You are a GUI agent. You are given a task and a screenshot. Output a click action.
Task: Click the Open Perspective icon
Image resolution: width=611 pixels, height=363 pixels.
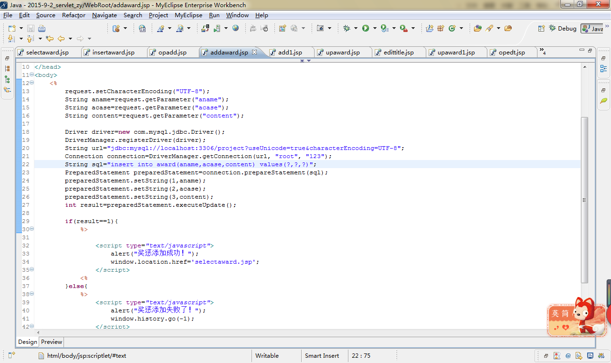541,29
